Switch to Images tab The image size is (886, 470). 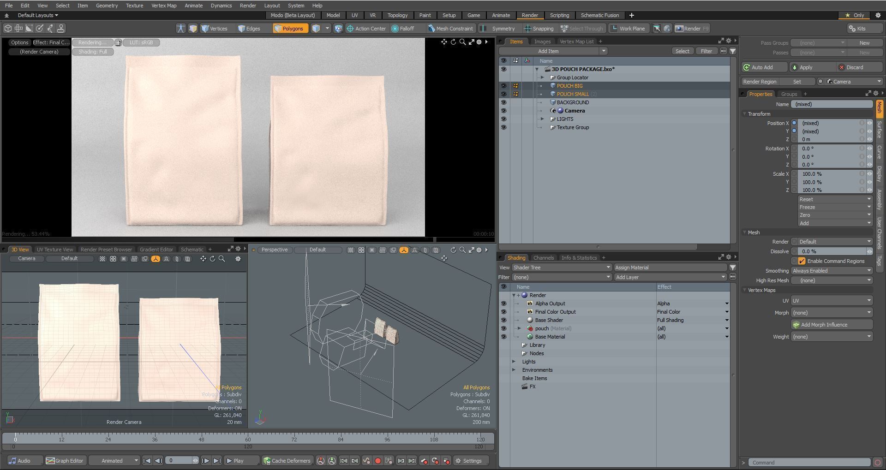pyautogui.click(x=542, y=42)
